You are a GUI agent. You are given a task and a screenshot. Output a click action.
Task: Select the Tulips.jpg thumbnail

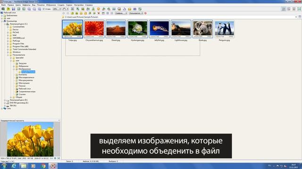click(x=73, y=29)
